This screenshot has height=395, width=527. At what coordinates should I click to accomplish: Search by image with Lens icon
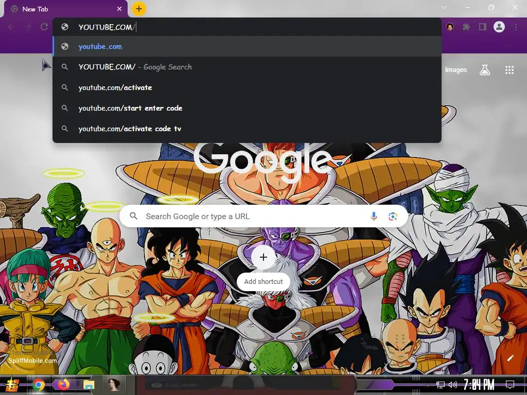[393, 217]
